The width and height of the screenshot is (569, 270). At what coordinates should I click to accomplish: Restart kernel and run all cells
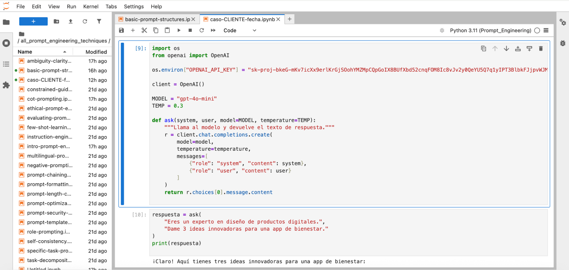click(x=213, y=31)
